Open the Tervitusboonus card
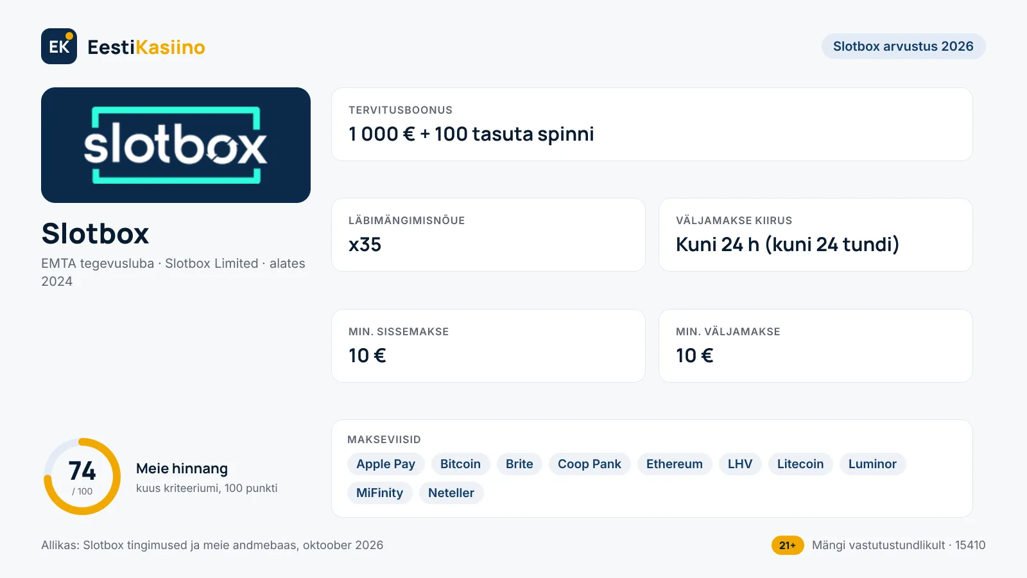The width and height of the screenshot is (1027, 578). coord(652,125)
